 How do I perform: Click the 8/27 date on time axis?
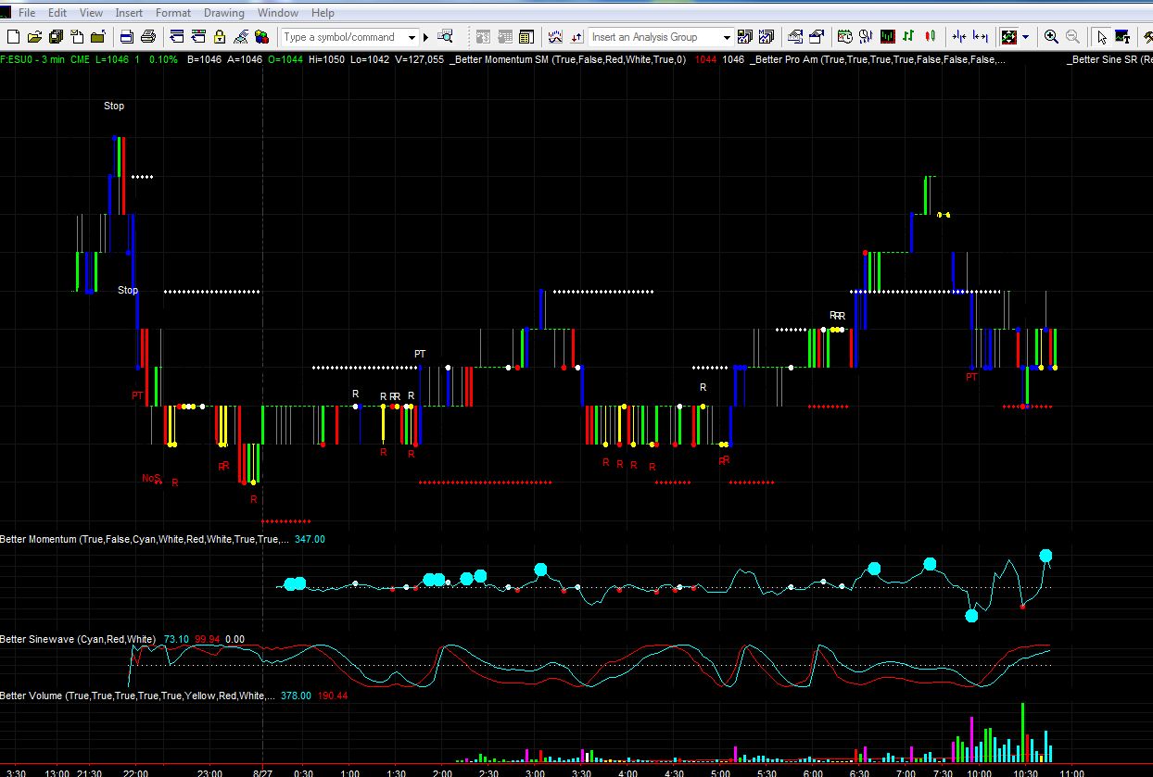coord(263,771)
